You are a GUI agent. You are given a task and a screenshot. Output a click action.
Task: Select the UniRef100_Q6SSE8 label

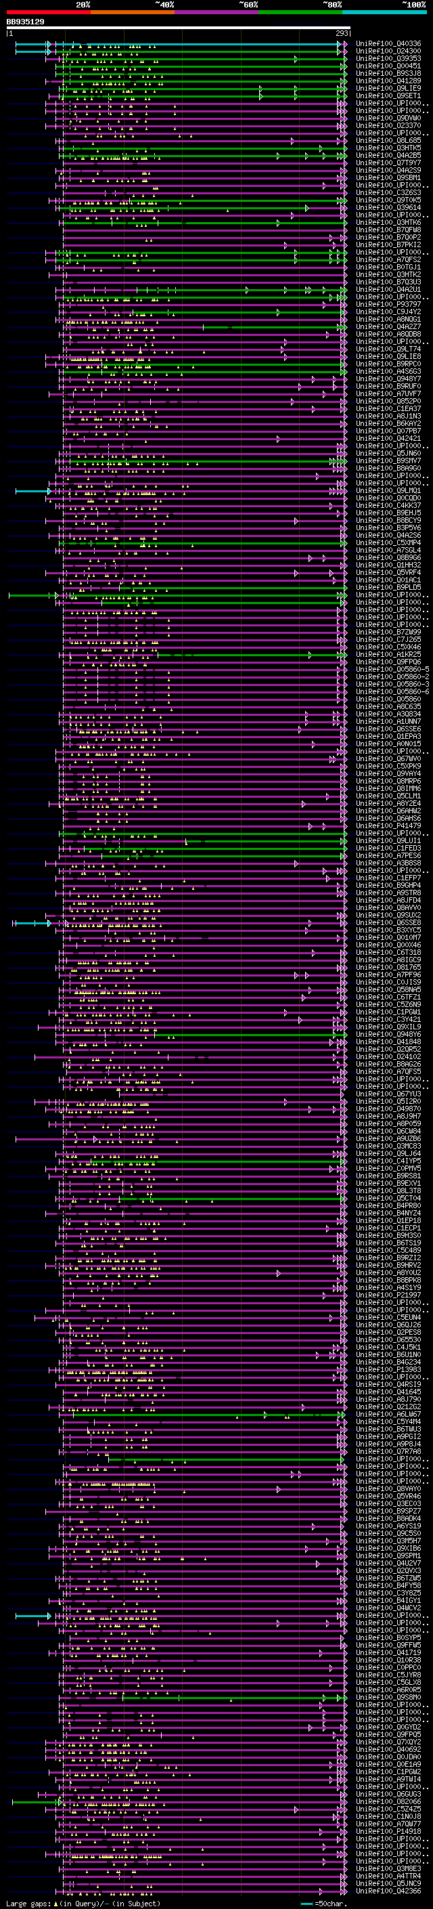388,922
